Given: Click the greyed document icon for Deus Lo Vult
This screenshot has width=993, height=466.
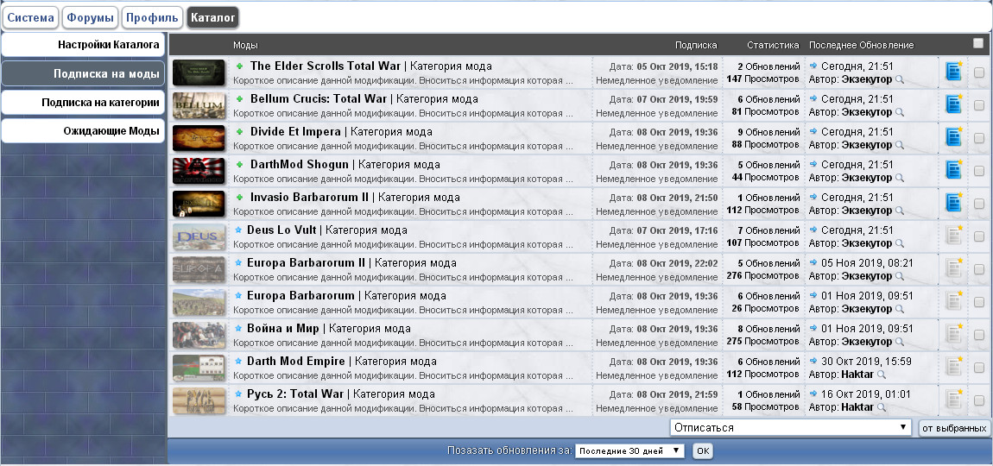Looking at the screenshot, I should coord(953,236).
